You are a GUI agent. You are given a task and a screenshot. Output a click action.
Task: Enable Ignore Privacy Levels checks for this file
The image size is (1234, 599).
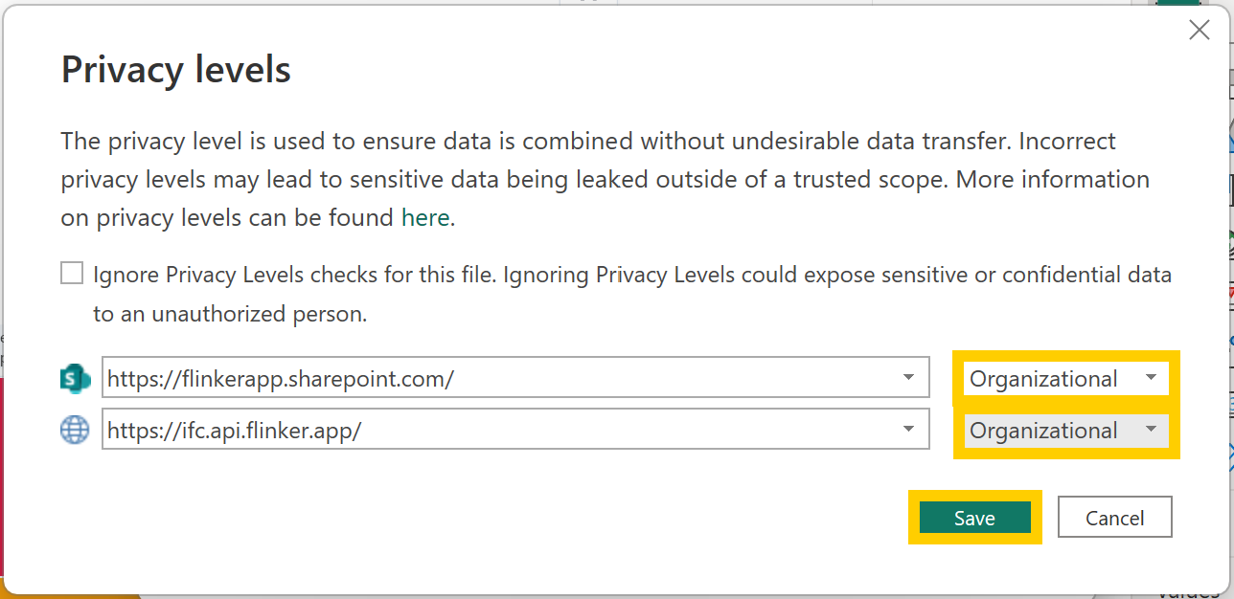(72, 273)
